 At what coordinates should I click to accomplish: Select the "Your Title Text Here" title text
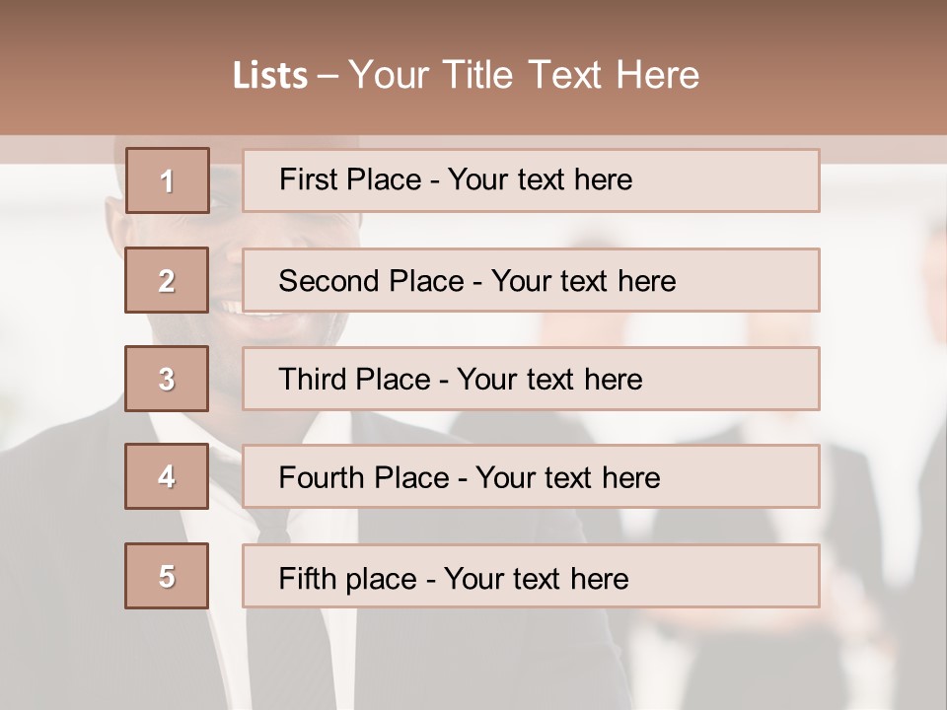point(524,75)
